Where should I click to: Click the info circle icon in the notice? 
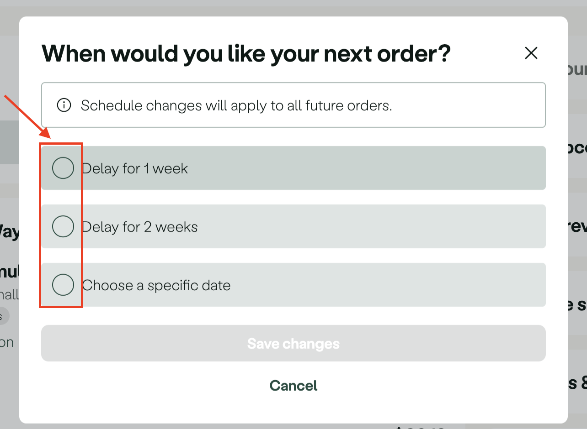(x=64, y=105)
